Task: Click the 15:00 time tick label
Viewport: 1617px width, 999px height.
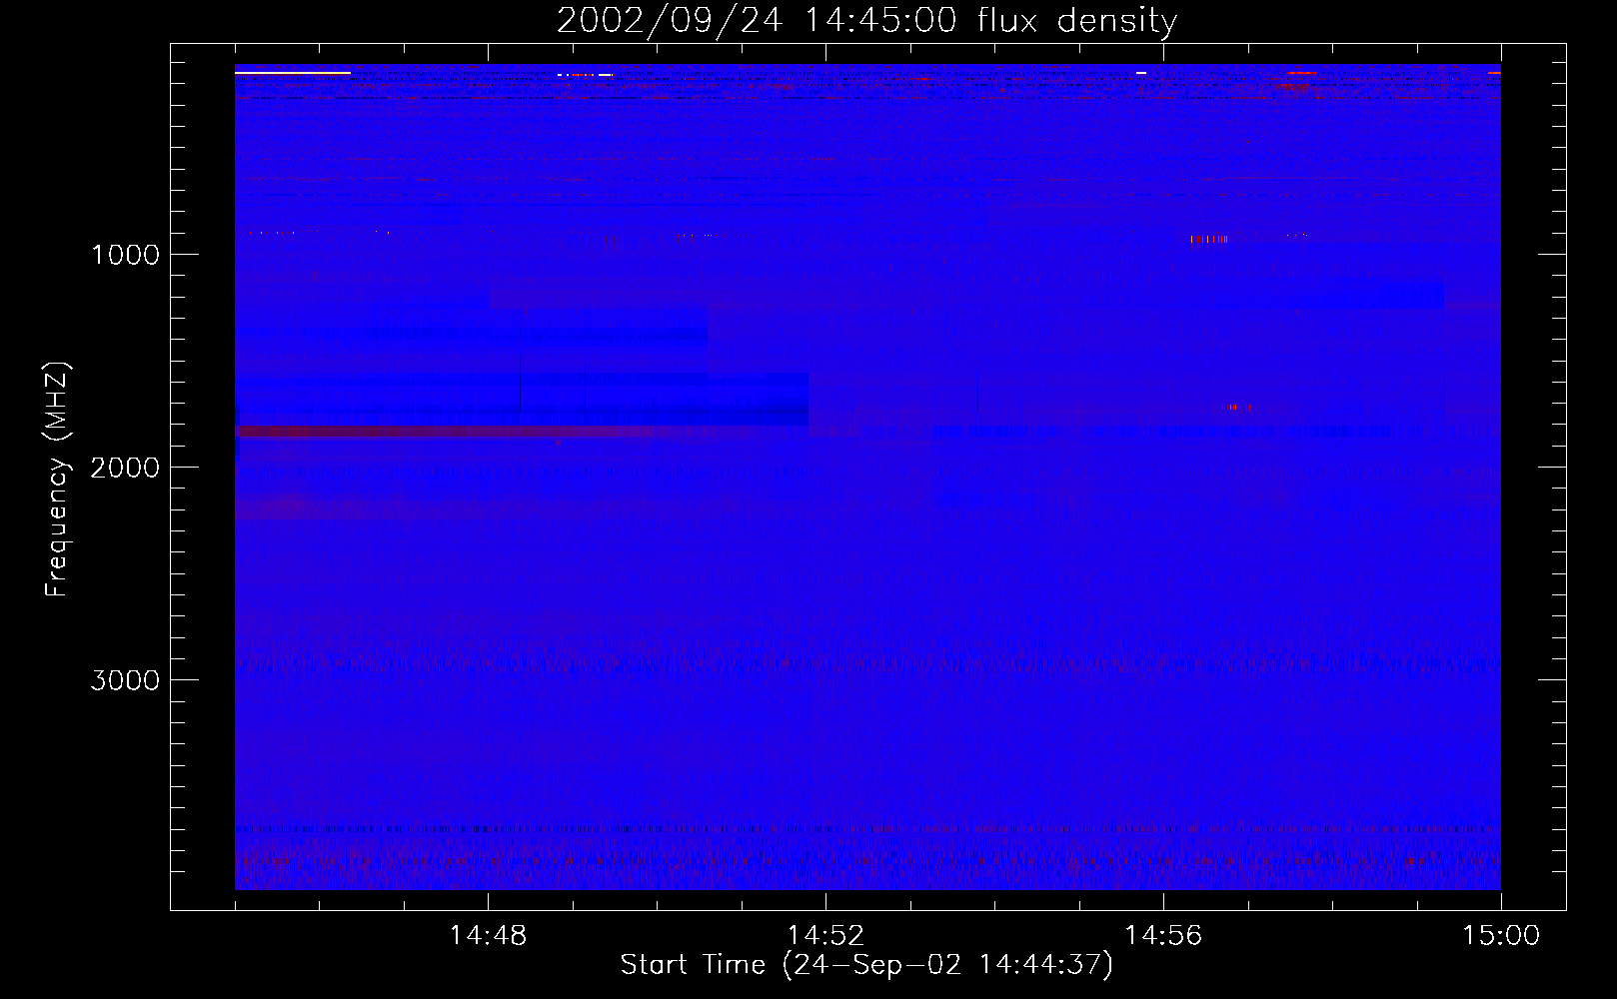Action: pyautogui.click(x=1501, y=936)
